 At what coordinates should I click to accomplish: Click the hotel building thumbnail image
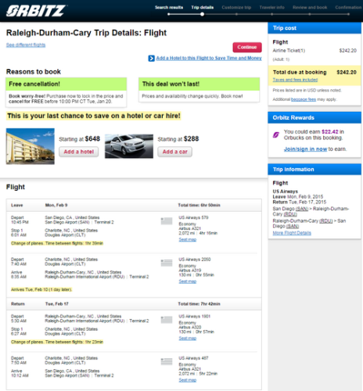pyautogui.click(x=31, y=146)
